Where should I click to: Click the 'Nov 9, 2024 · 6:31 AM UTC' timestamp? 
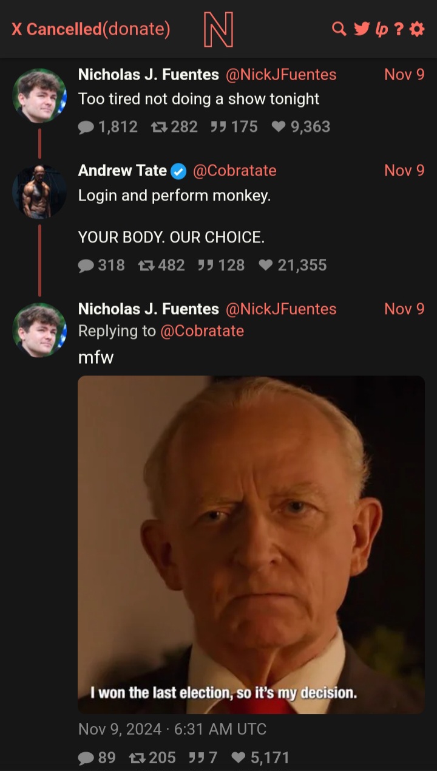pos(172,729)
